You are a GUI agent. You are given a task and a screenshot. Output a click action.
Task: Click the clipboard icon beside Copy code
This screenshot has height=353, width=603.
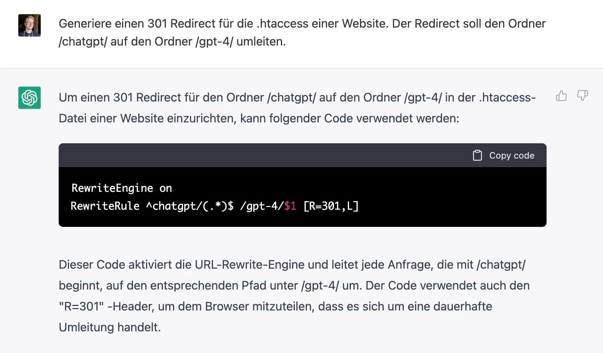click(x=477, y=155)
